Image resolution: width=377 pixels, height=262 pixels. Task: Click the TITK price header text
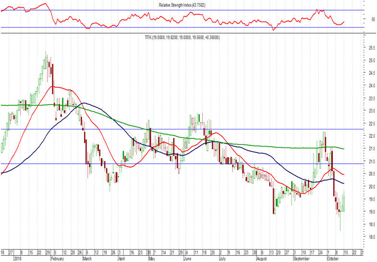coord(182,37)
